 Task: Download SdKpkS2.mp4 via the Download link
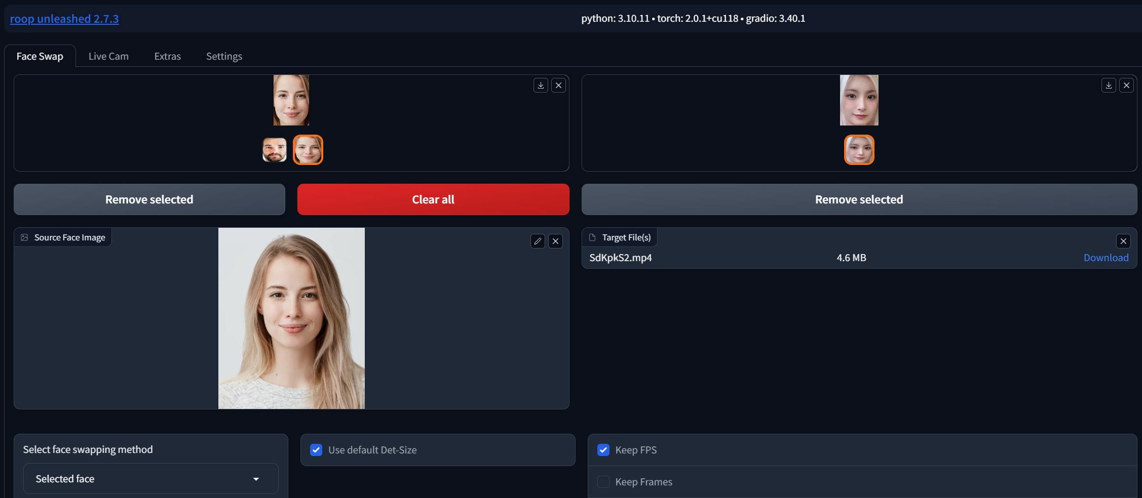[1106, 258]
